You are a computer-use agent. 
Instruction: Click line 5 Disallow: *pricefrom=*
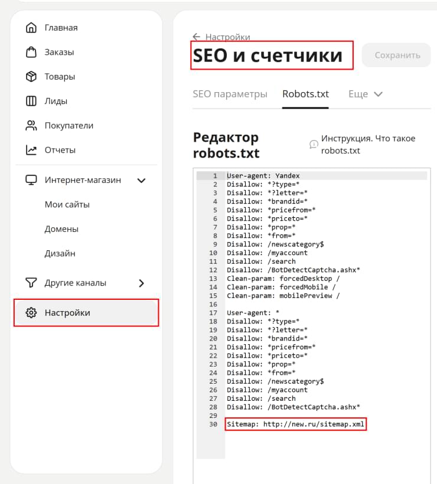271,210
